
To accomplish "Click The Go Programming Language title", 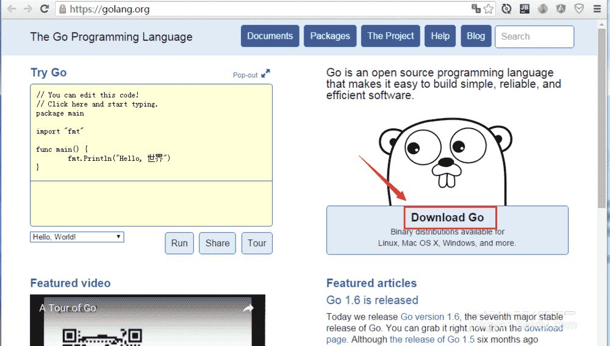I will 111,37.
